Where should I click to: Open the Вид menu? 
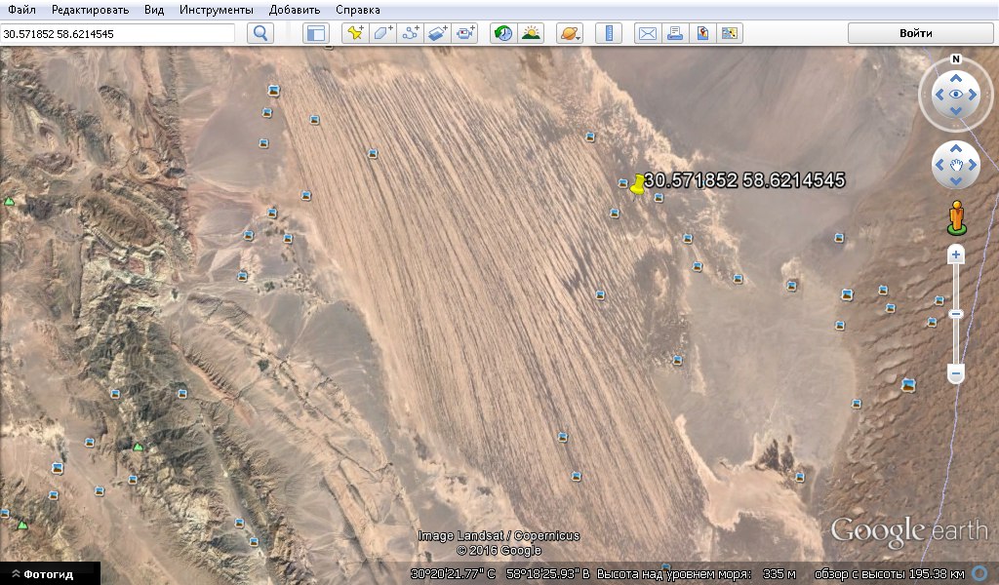(x=153, y=10)
